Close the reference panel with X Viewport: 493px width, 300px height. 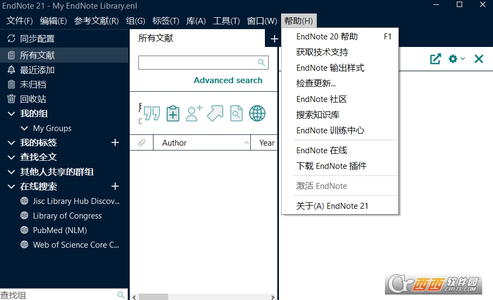(479, 59)
